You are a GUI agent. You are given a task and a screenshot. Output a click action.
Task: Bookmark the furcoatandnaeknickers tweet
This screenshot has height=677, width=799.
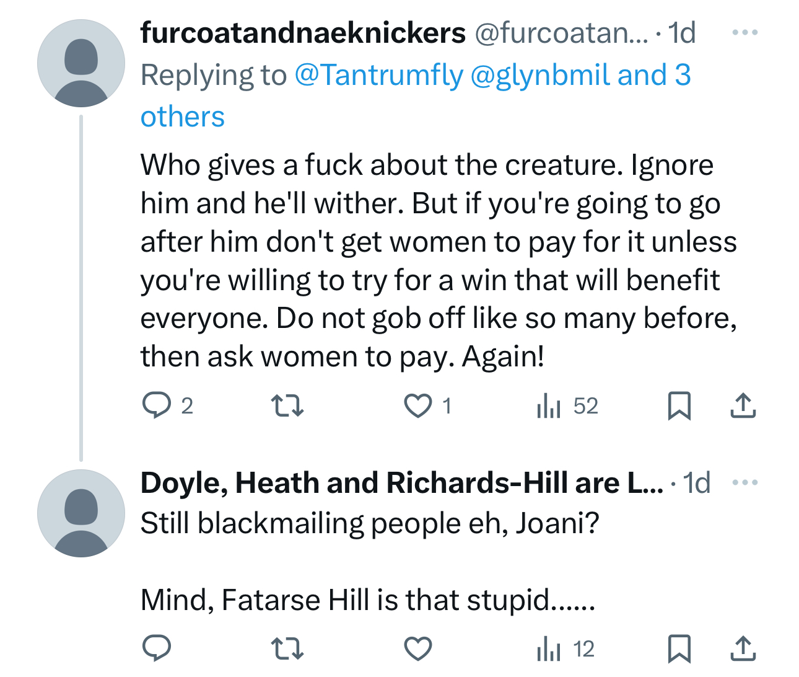[x=679, y=406]
